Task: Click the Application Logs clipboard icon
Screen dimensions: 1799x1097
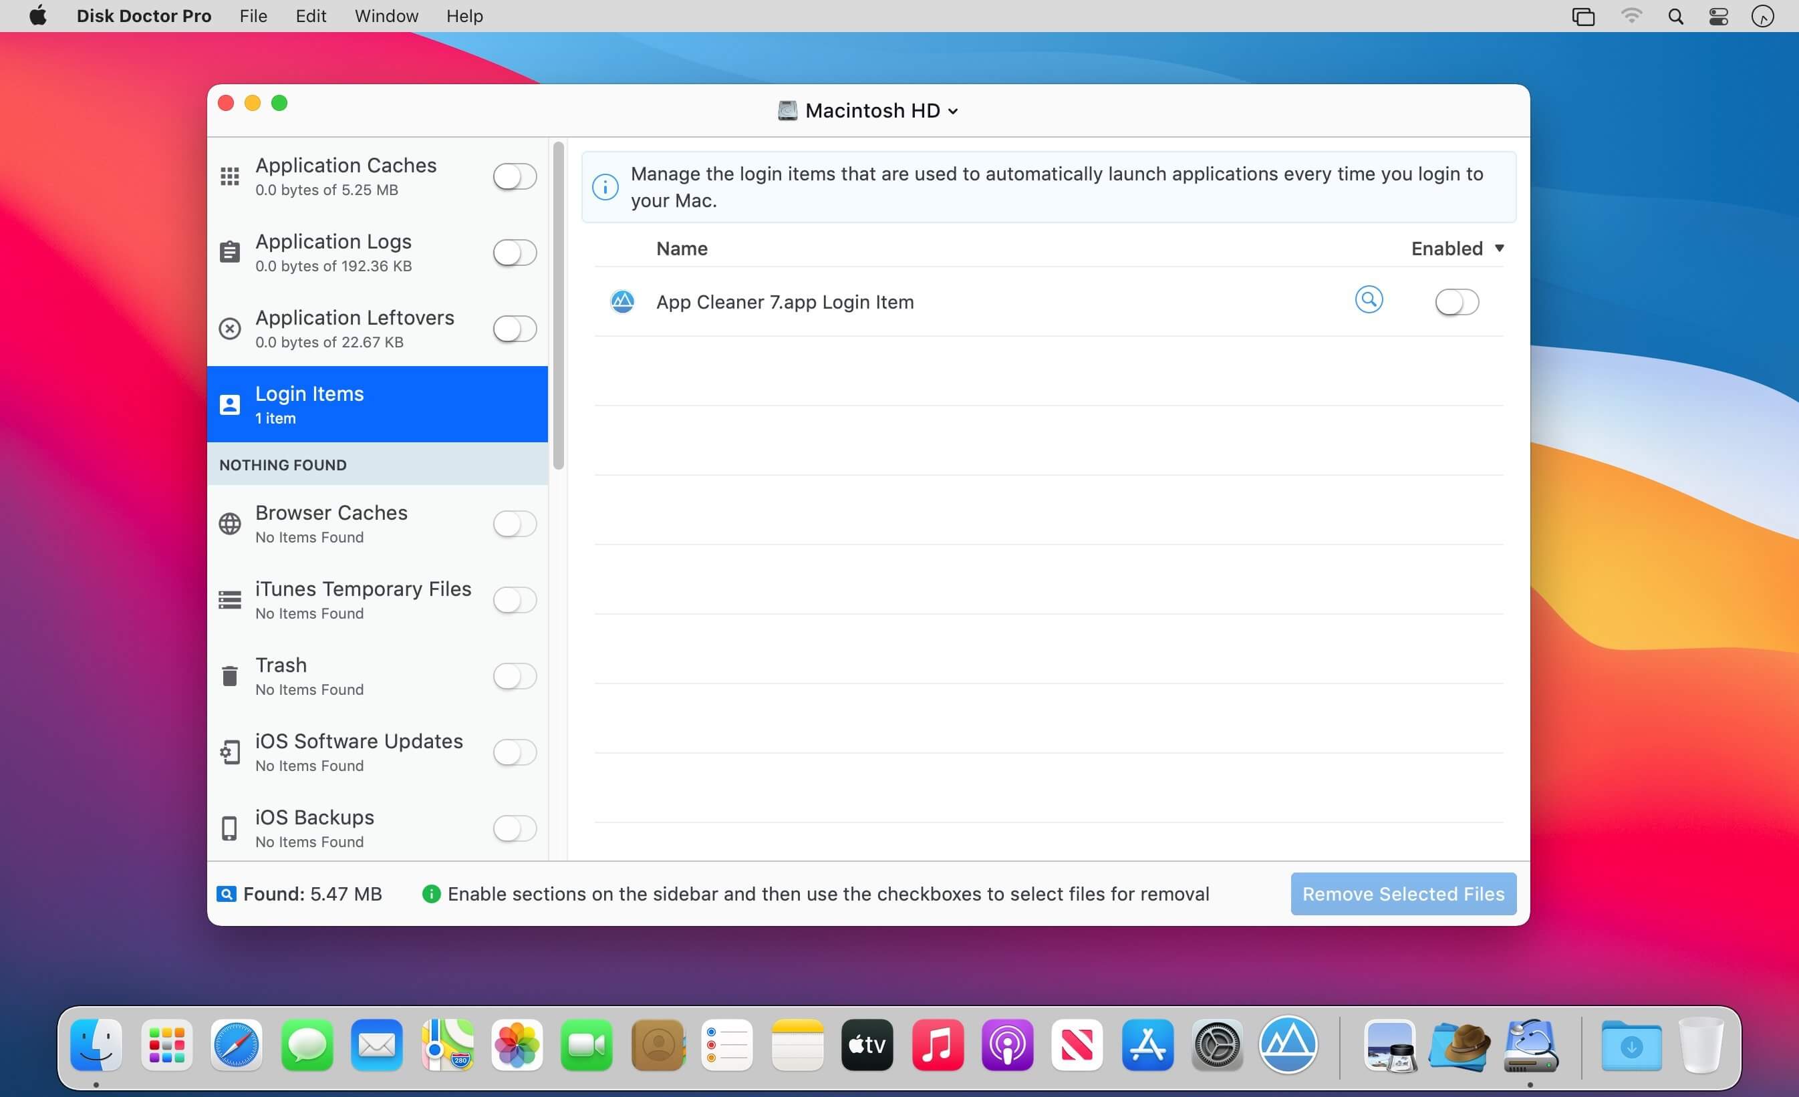Action: tap(229, 253)
